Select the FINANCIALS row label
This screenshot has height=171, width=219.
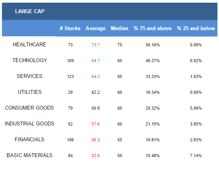tap(29, 139)
